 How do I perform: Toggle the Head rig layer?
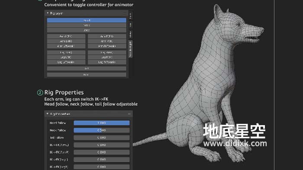tap(87, 20)
